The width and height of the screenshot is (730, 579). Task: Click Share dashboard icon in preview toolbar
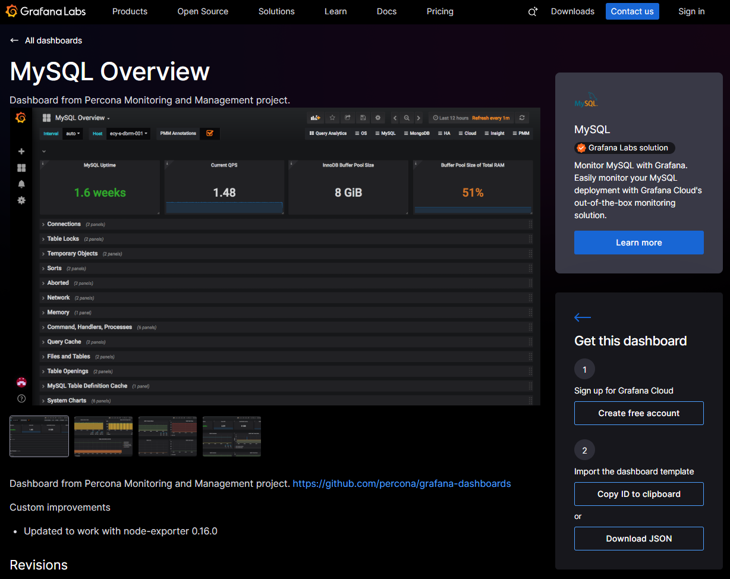point(348,118)
